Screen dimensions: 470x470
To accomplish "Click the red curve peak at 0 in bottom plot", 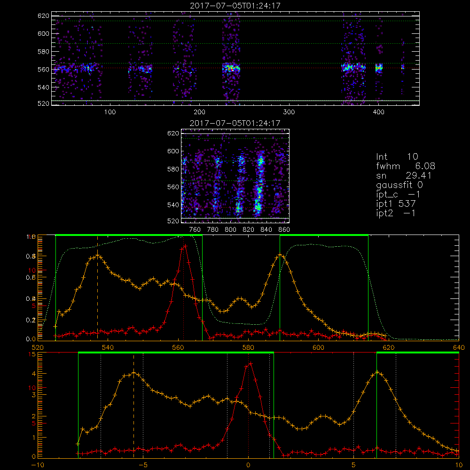I will [250, 364].
